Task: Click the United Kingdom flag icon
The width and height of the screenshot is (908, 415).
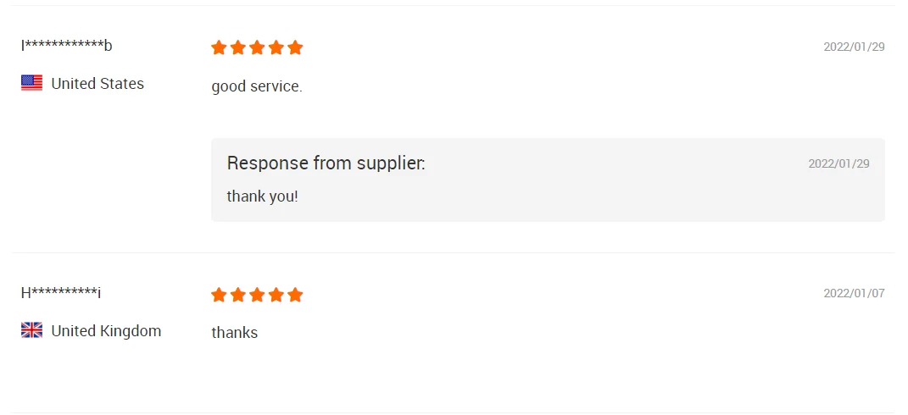Action: point(32,330)
